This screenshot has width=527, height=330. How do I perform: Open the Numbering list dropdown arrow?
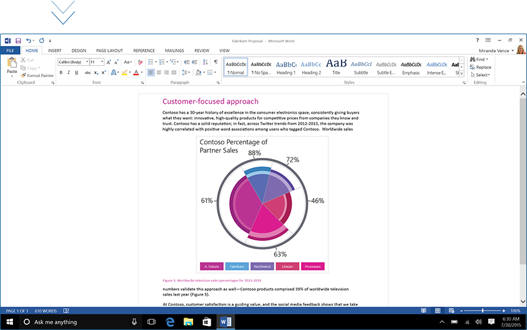point(167,62)
